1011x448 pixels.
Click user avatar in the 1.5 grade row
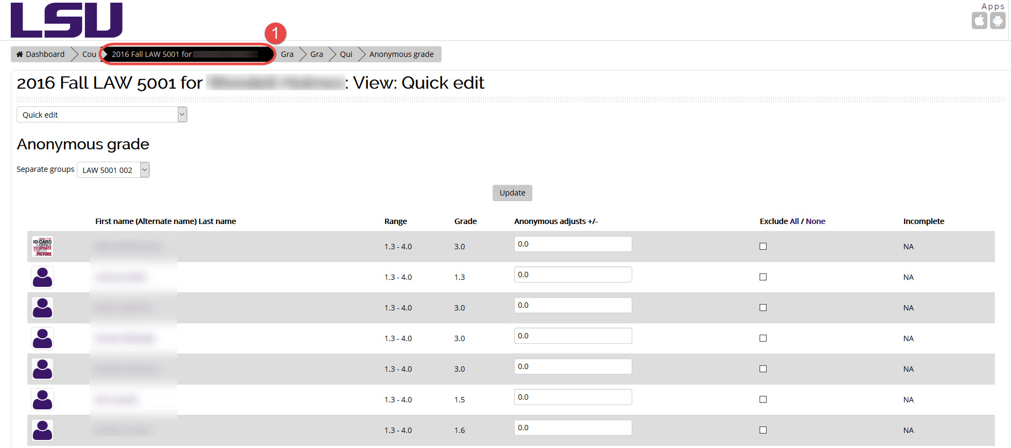pos(42,400)
